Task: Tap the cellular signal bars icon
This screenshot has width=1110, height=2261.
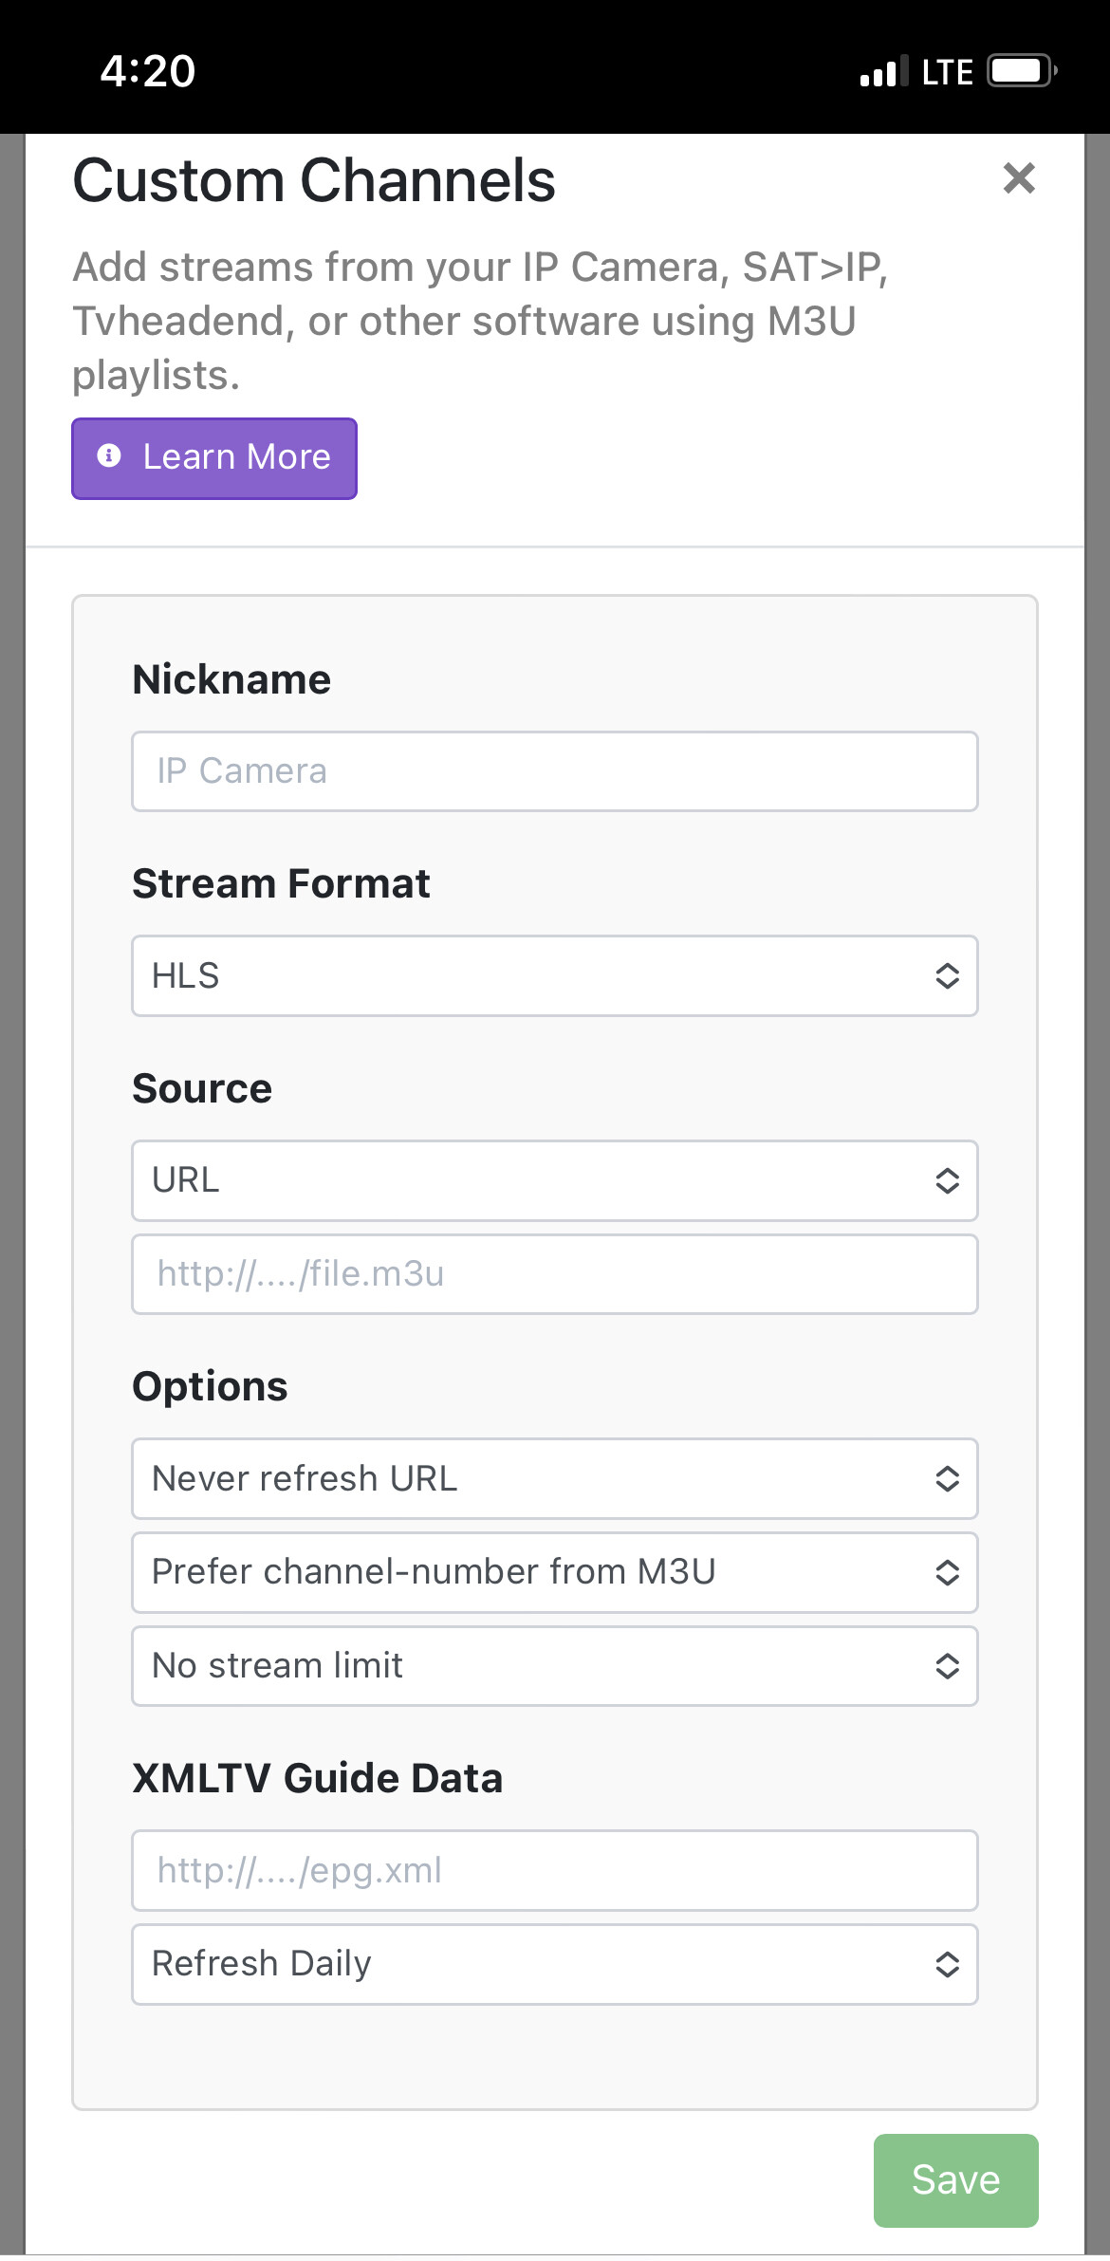Action: coord(882,72)
